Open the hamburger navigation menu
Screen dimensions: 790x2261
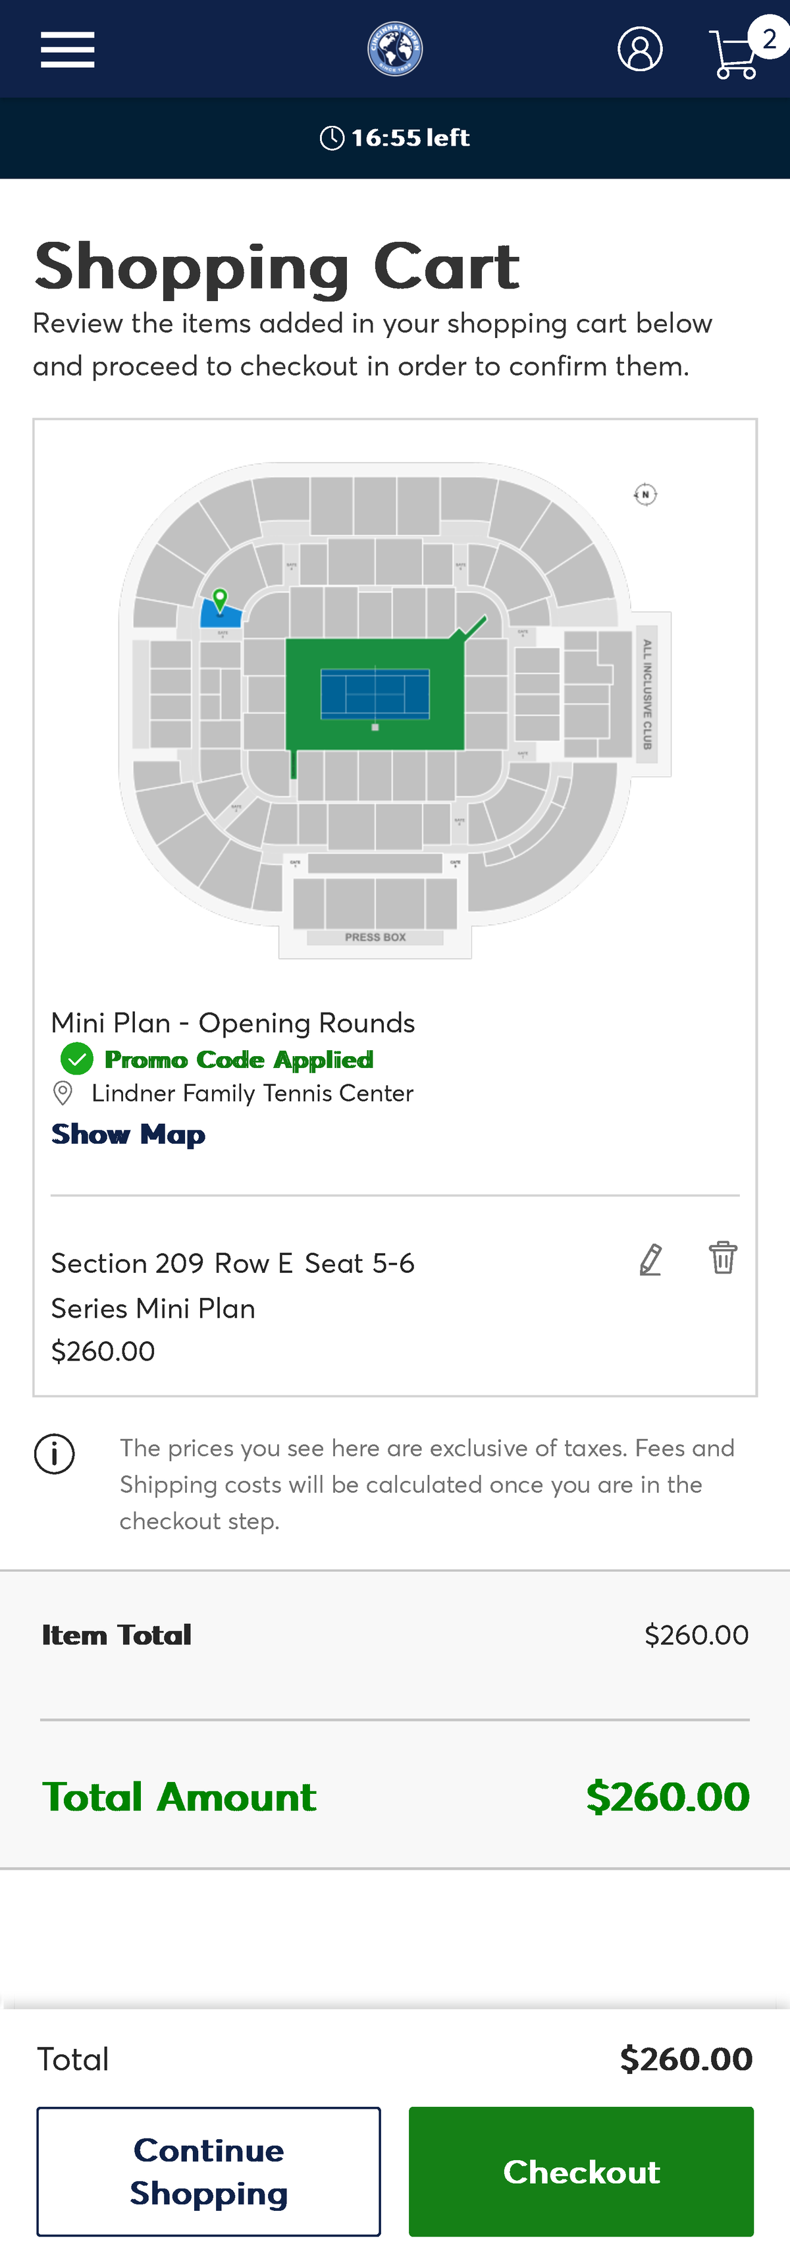pyautogui.click(x=68, y=49)
